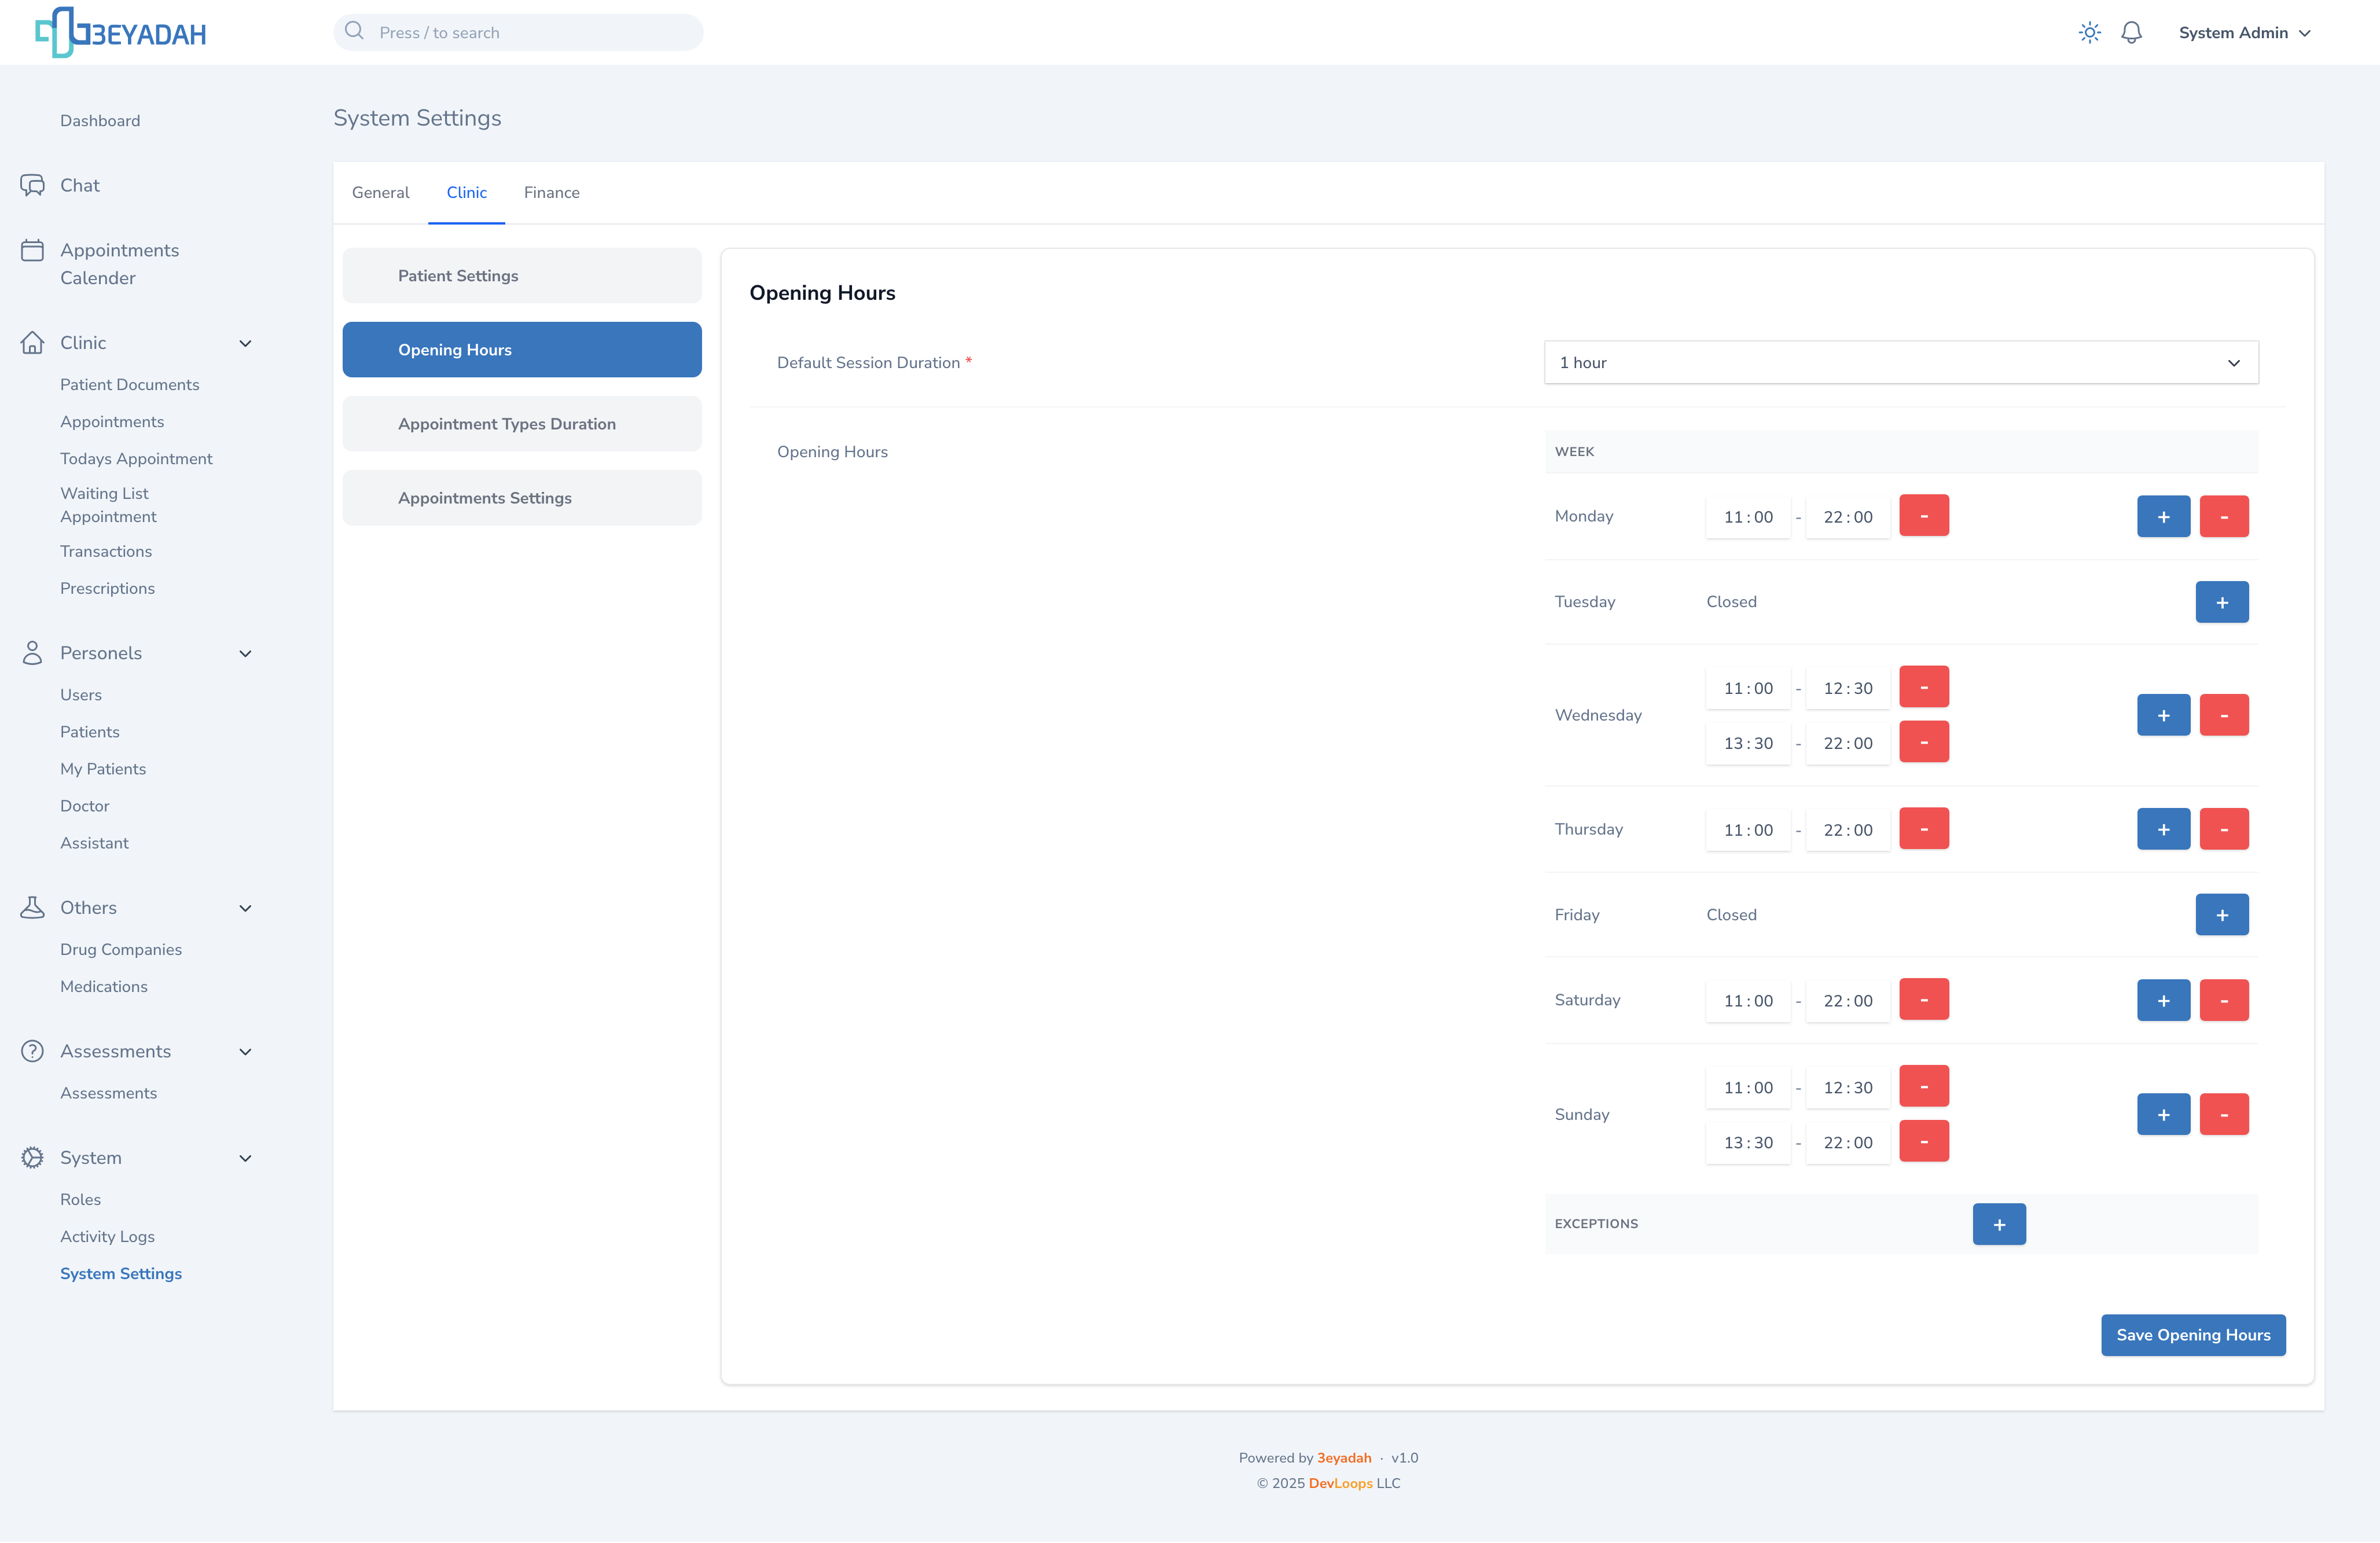Switch to the General tab
This screenshot has width=2380, height=1543.
point(380,192)
